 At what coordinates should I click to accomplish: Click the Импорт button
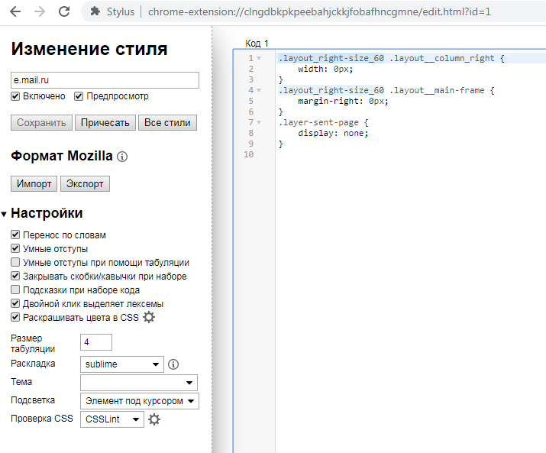click(x=34, y=183)
